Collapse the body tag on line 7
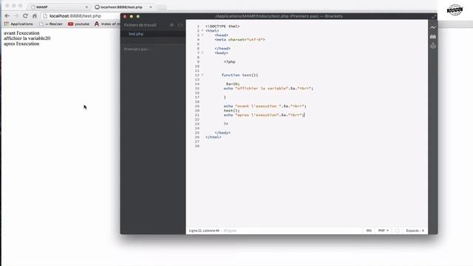The width and height of the screenshot is (473, 266). pyautogui.click(x=203, y=52)
